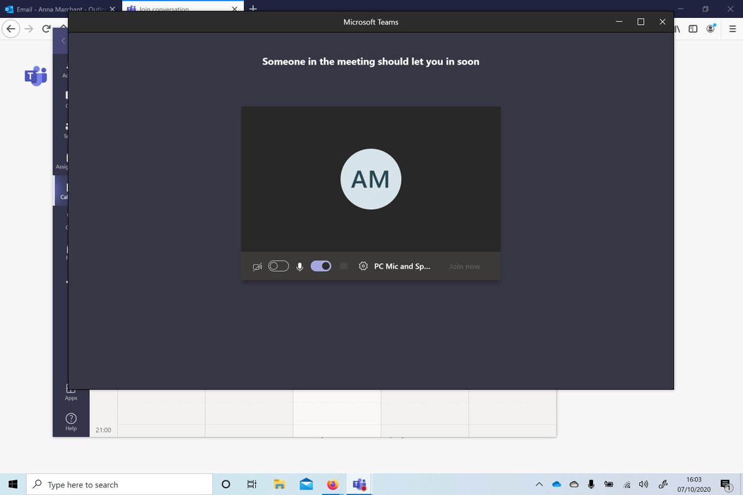Open the Mail app from the taskbar
The image size is (743, 495).
pos(306,484)
